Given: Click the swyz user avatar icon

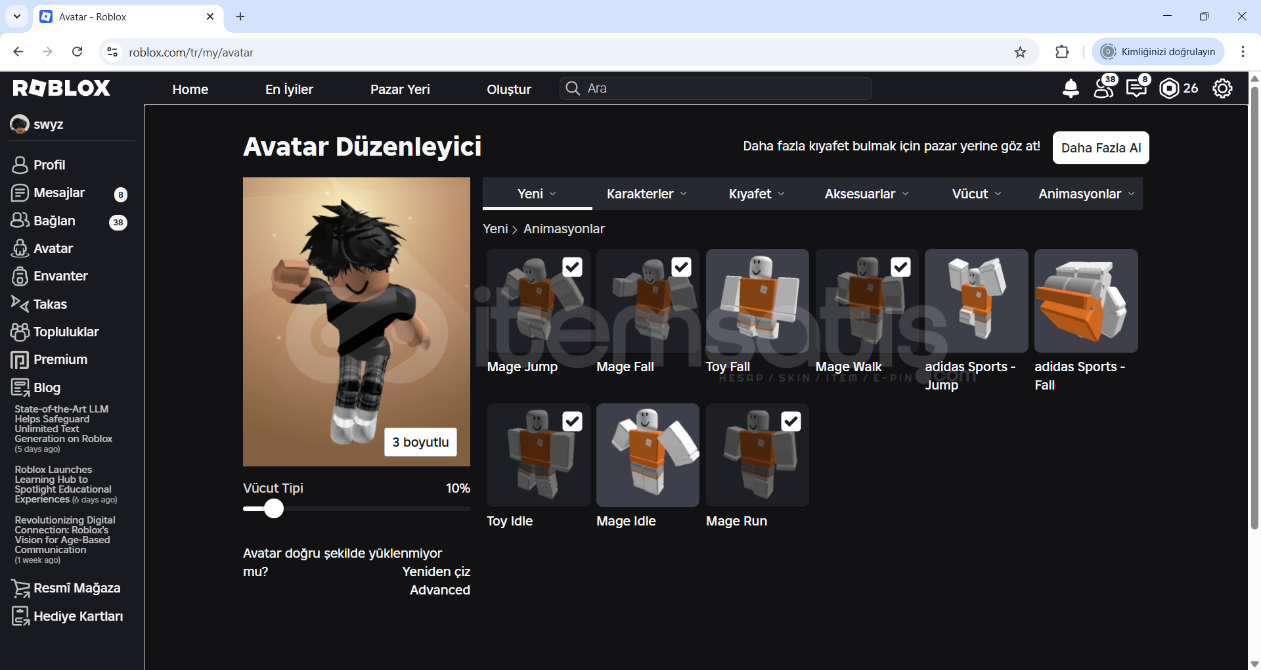Looking at the screenshot, I should [x=20, y=124].
